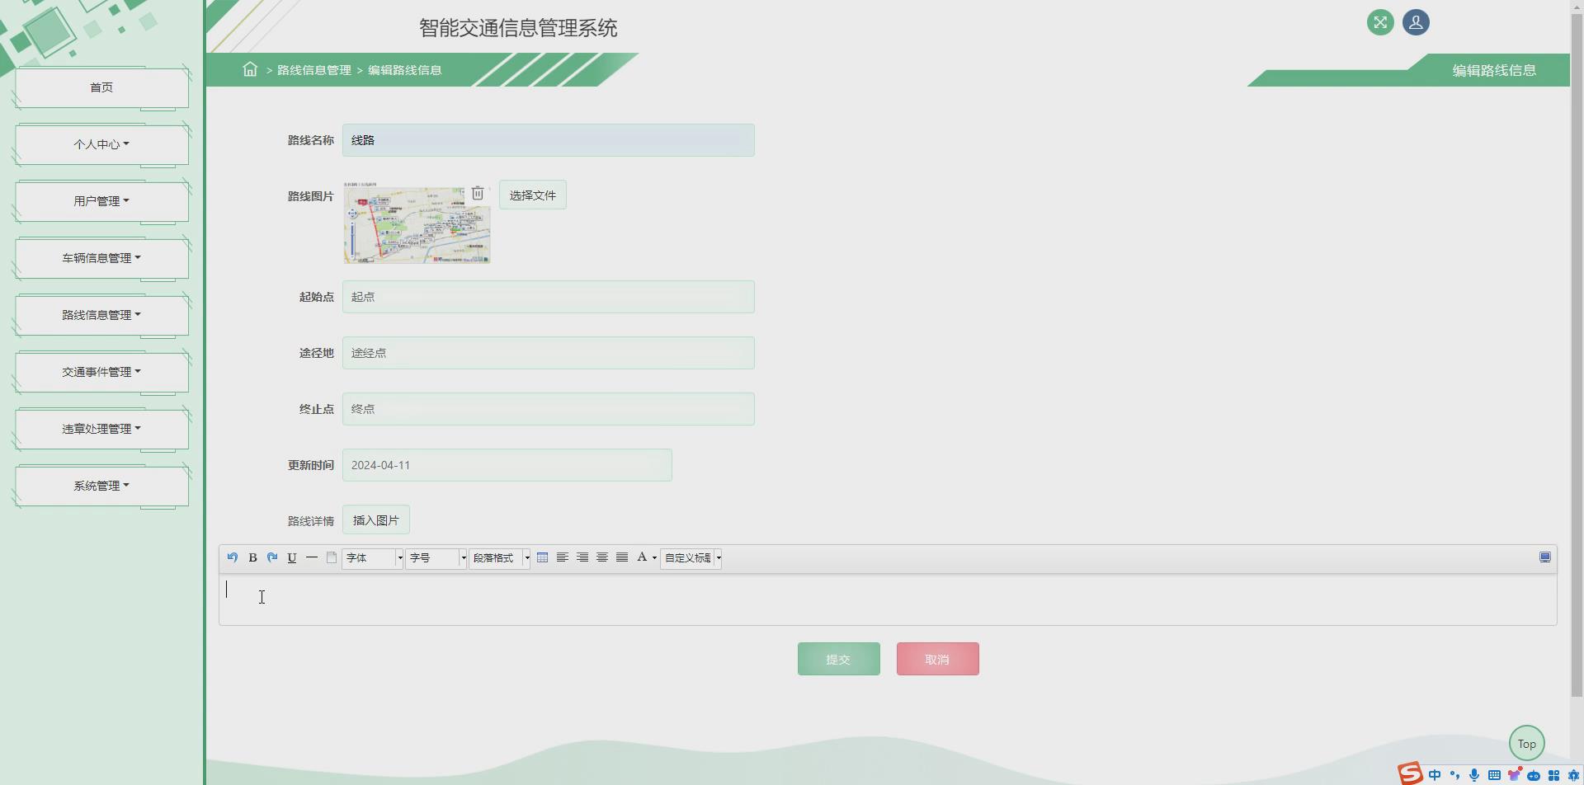Click the Top back-to-top button
This screenshot has height=785, width=1584.
pyautogui.click(x=1527, y=743)
